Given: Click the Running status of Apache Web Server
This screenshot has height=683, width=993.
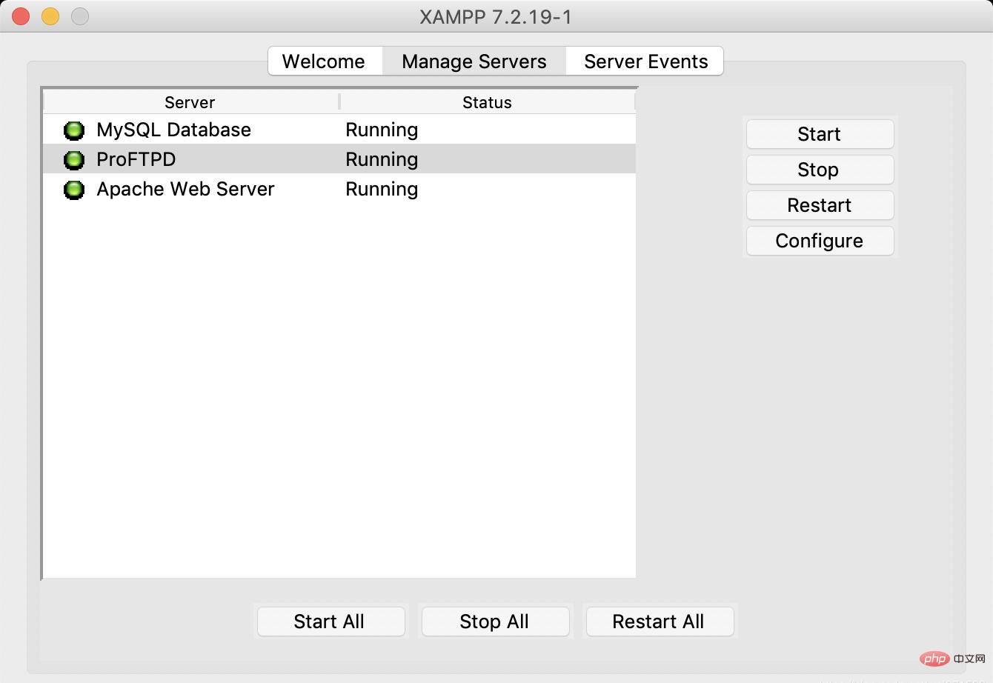Looking at the screenshot, I should (382, 189).
